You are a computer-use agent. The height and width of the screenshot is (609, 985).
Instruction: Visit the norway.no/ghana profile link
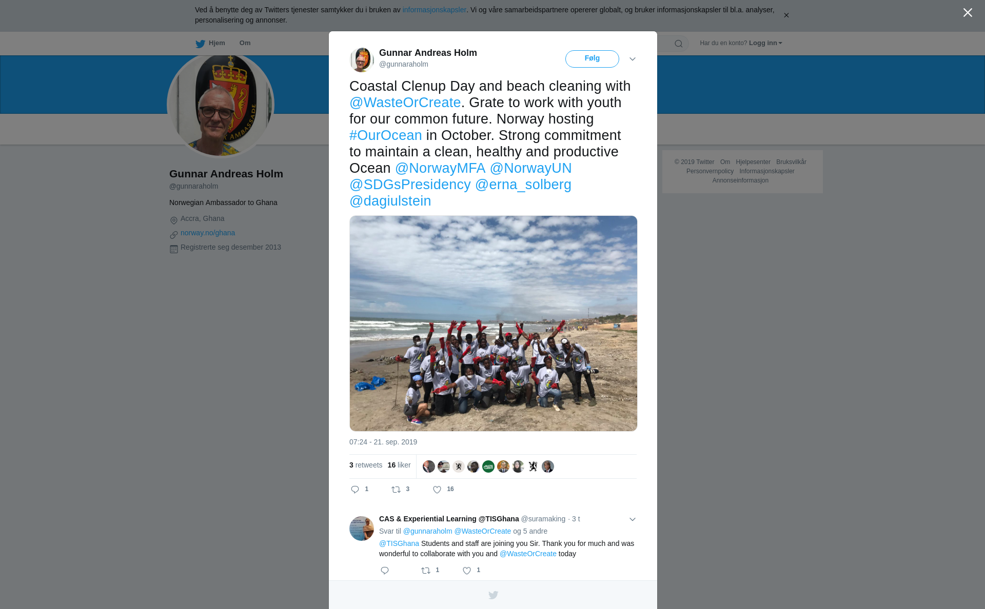(208, 233)
